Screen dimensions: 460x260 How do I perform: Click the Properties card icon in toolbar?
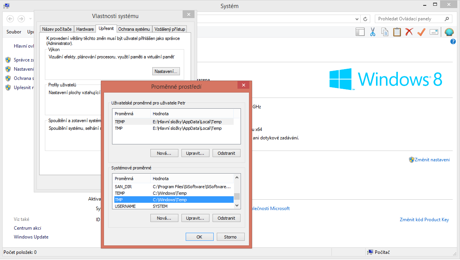coord(434,32)
